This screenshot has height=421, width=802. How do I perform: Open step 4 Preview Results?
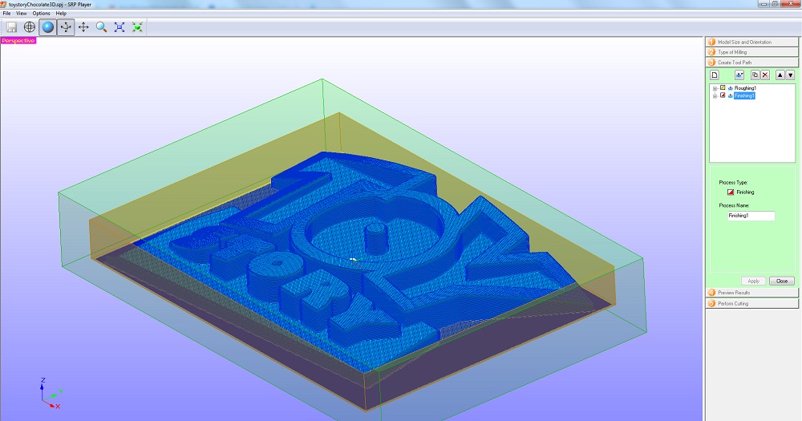pyautogui.click(x=751, y=293)
